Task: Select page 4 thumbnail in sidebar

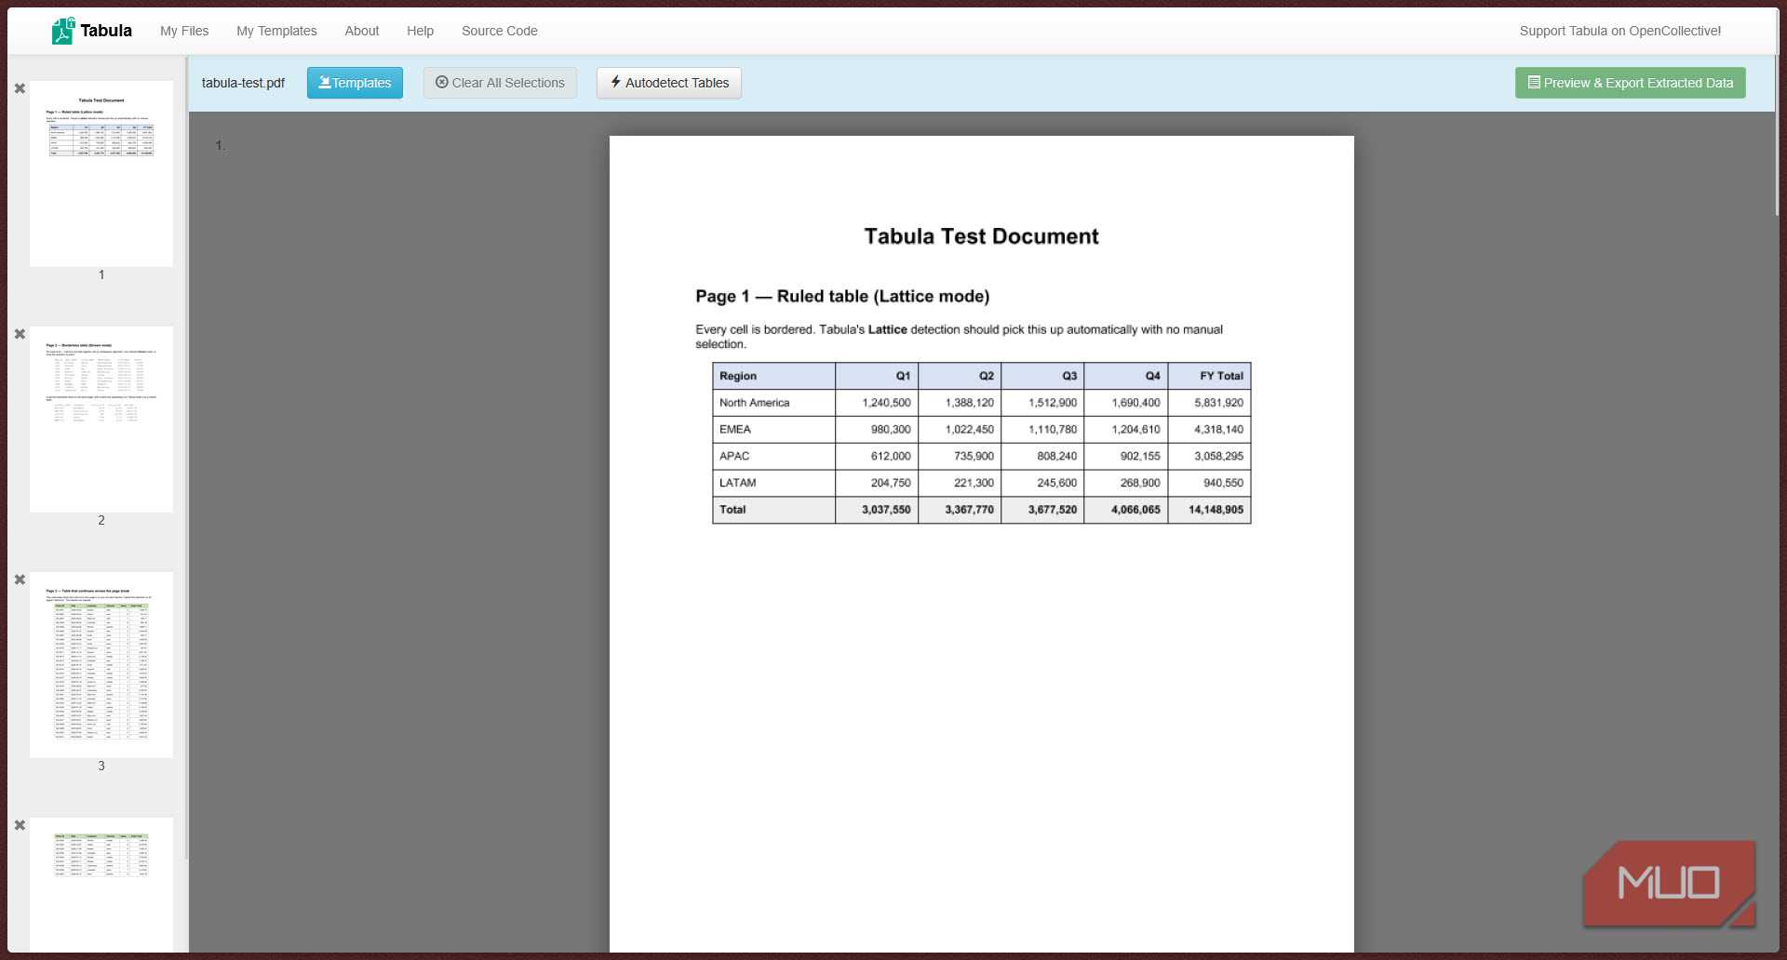Action: coord(101,885)
